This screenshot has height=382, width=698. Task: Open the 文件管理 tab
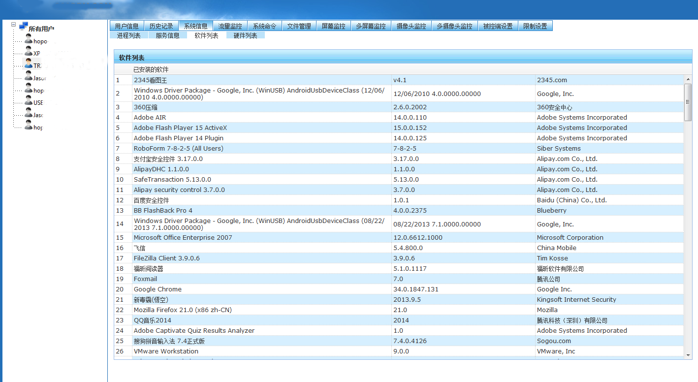[299, 26]
